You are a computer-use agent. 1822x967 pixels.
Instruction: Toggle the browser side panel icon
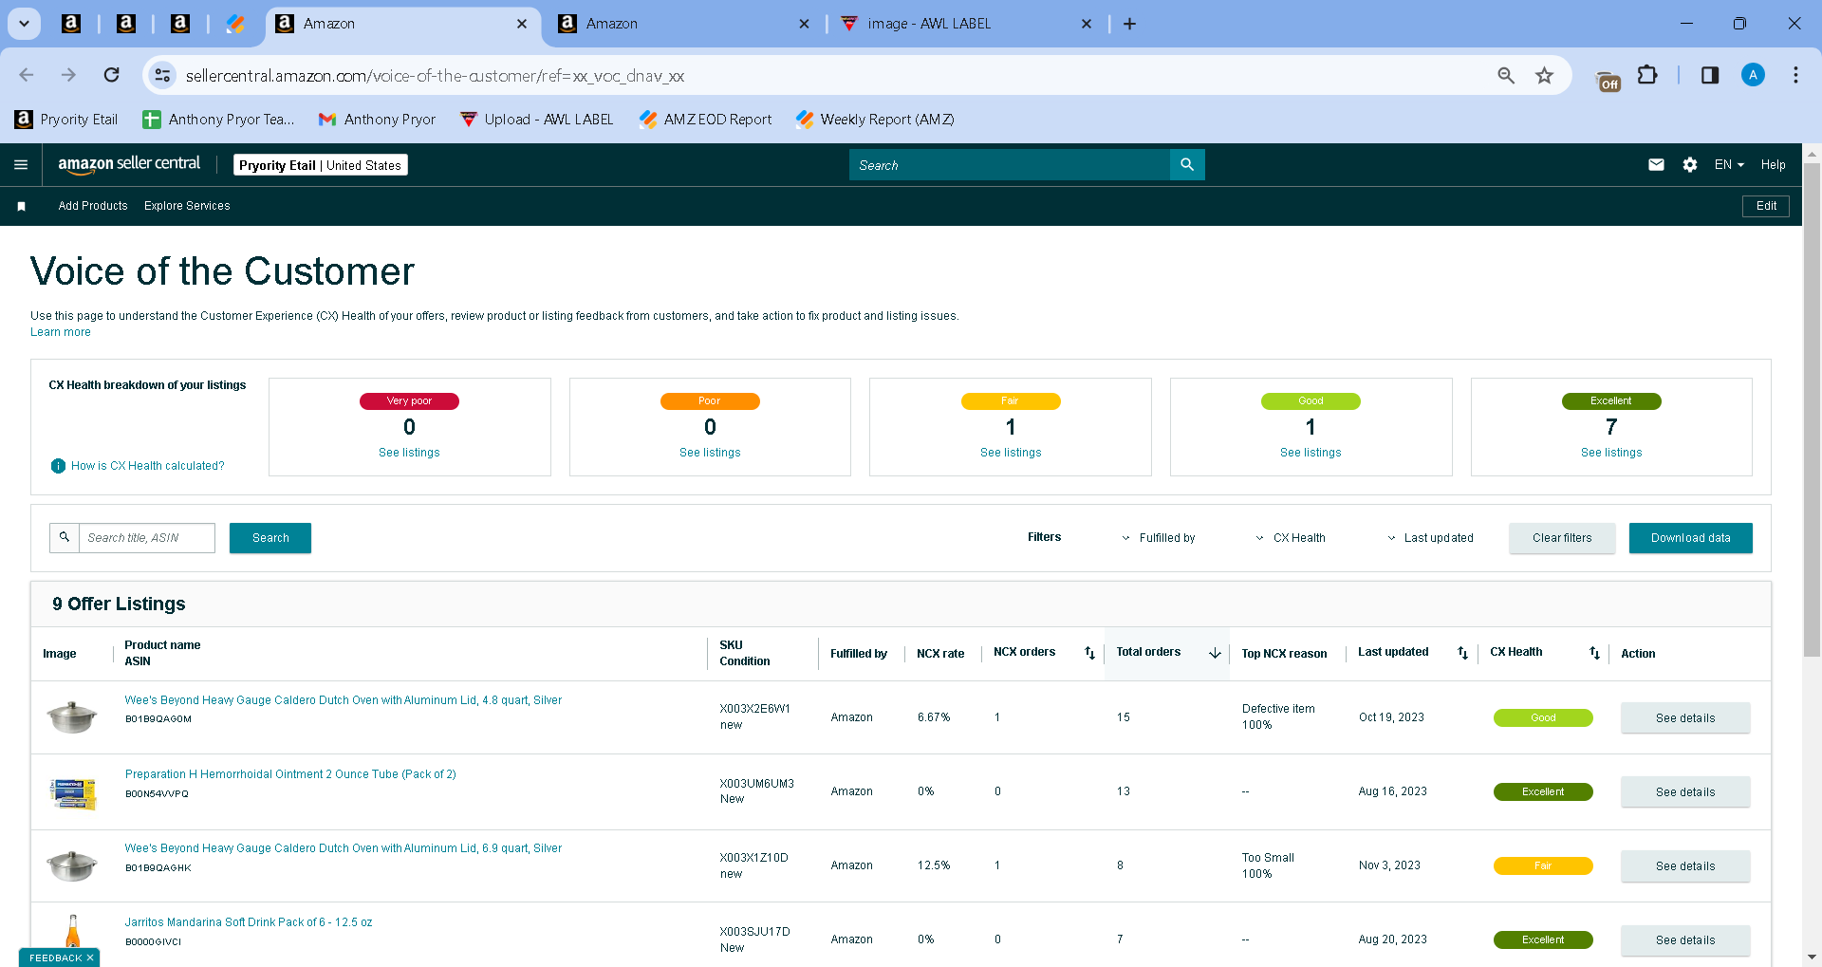(1710, 75)
